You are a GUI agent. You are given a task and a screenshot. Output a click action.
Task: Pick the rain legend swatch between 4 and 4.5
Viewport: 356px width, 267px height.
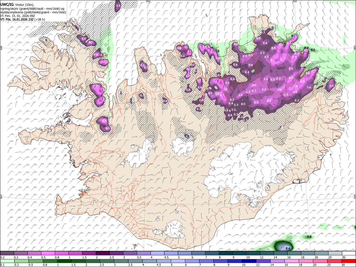click(150, 261)
